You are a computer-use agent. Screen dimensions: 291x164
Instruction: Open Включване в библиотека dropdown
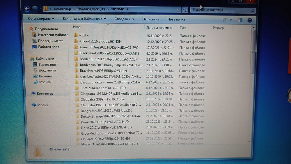tap(84, 19)
